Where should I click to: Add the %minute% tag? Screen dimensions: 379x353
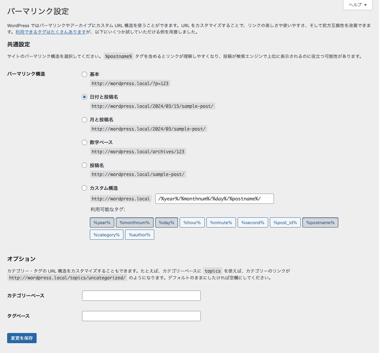coord(221,222)
